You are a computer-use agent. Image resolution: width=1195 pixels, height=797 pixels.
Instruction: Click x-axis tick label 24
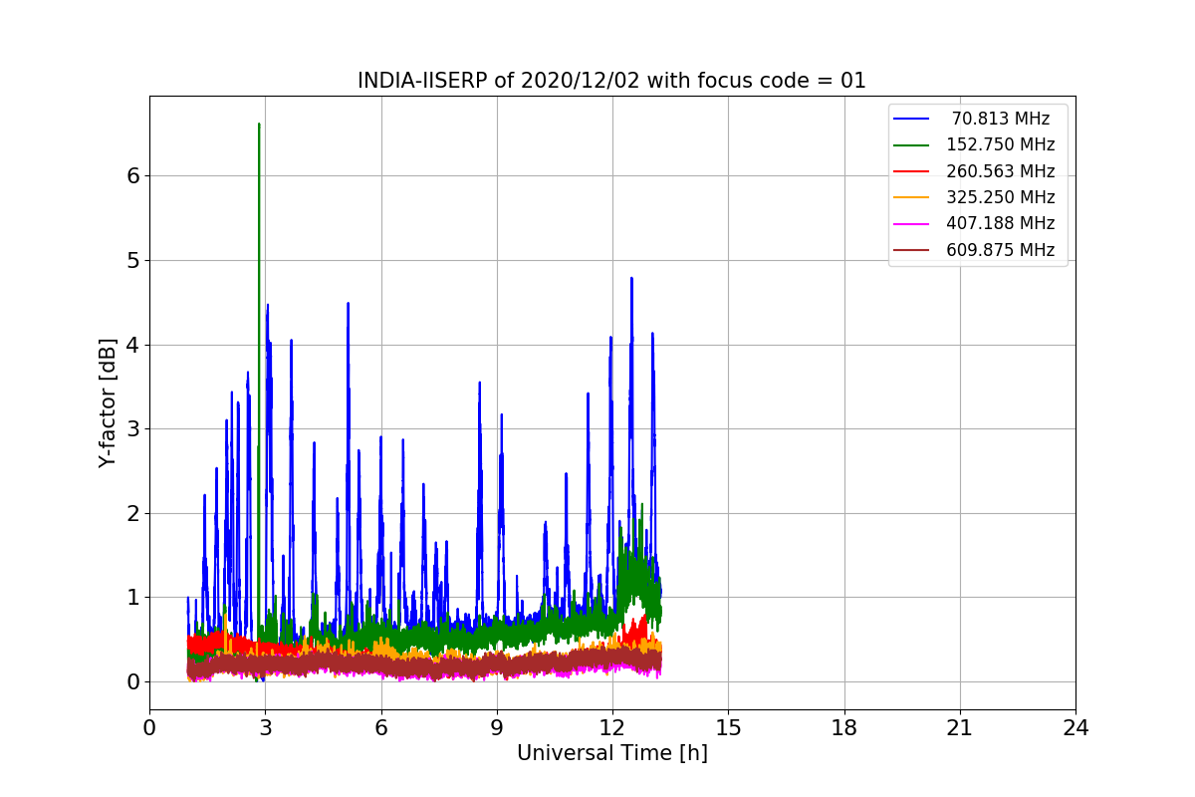click(1075, 728)
